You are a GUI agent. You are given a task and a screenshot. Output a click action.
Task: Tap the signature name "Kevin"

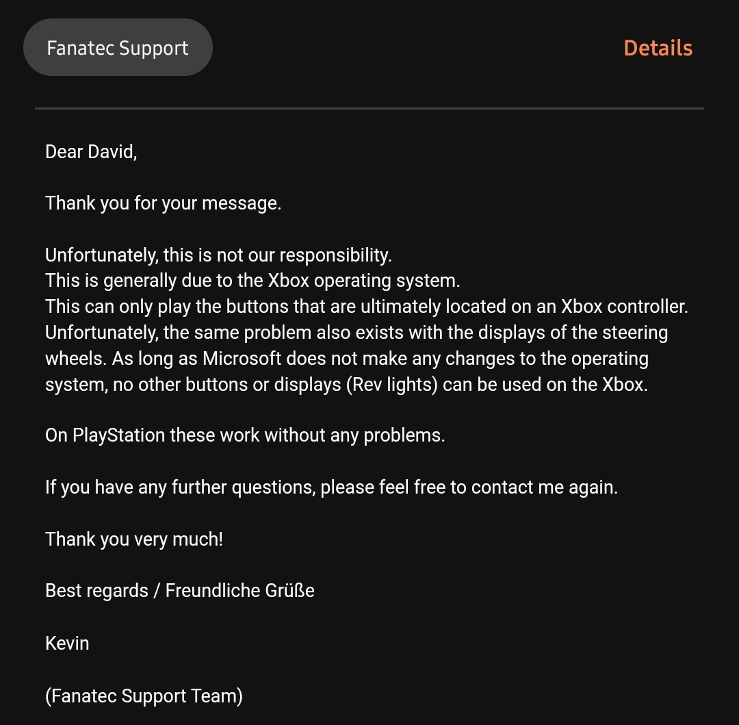click(67, 644)
